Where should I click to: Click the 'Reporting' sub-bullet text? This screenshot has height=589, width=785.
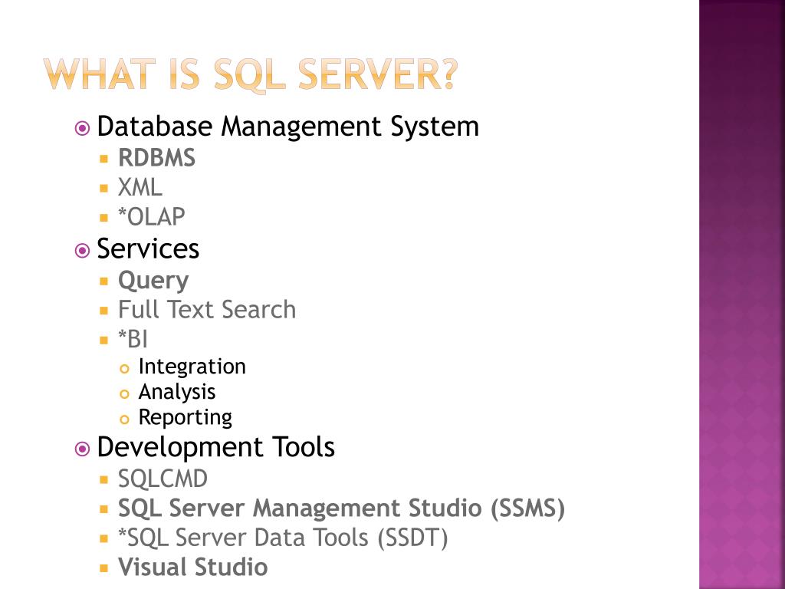coord(186,418)
